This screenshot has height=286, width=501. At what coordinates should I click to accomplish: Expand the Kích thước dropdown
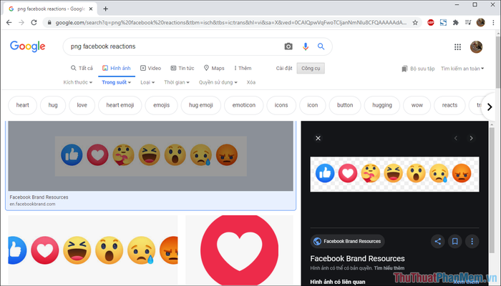pos(77,82)
